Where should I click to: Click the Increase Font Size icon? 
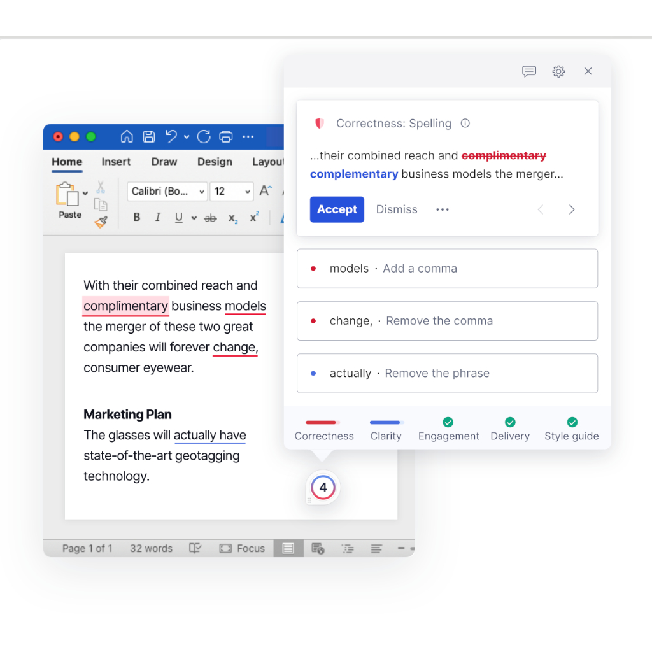click(266, 191)
